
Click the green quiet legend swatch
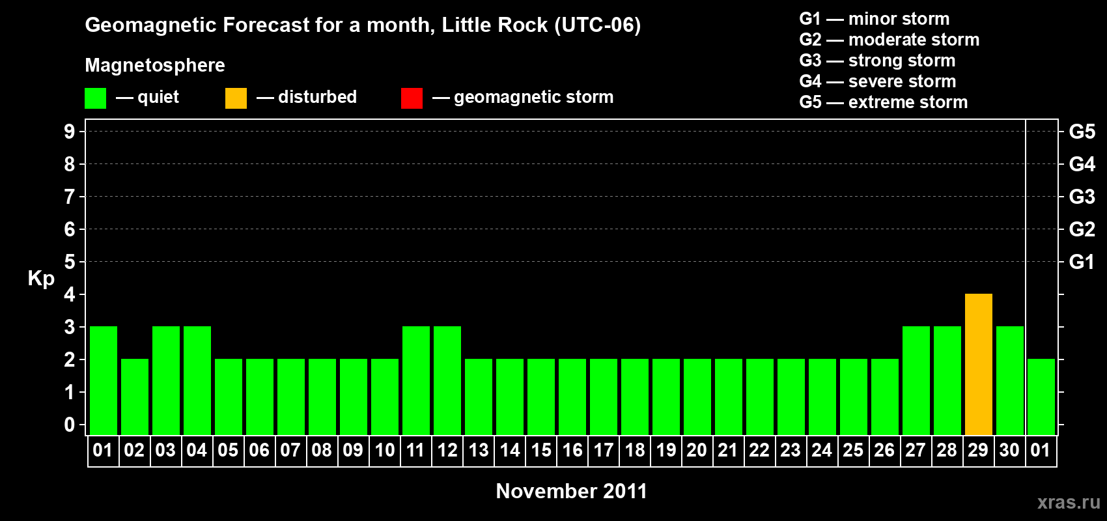(95, 98)
